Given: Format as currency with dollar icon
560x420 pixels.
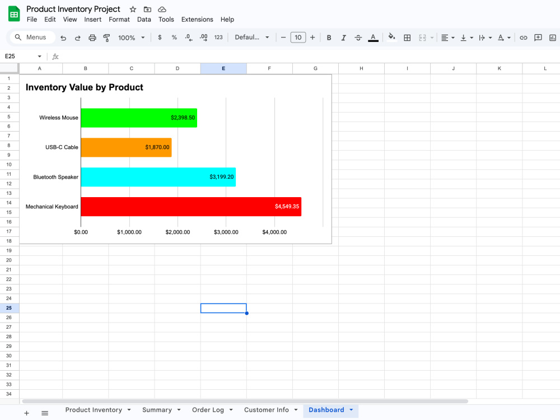Looking at the screenshot, I should tap(160, 37).
